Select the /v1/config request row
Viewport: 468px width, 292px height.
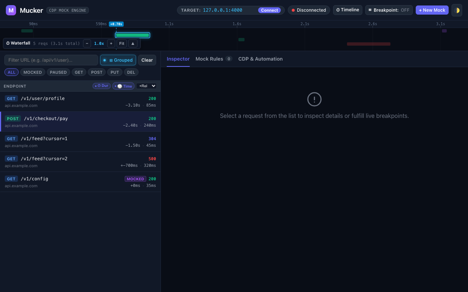pos(80,182)
